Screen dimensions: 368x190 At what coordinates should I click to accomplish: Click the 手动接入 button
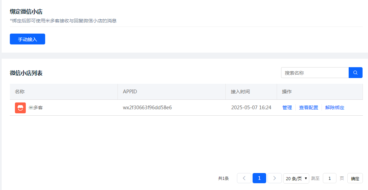point(27,39)
